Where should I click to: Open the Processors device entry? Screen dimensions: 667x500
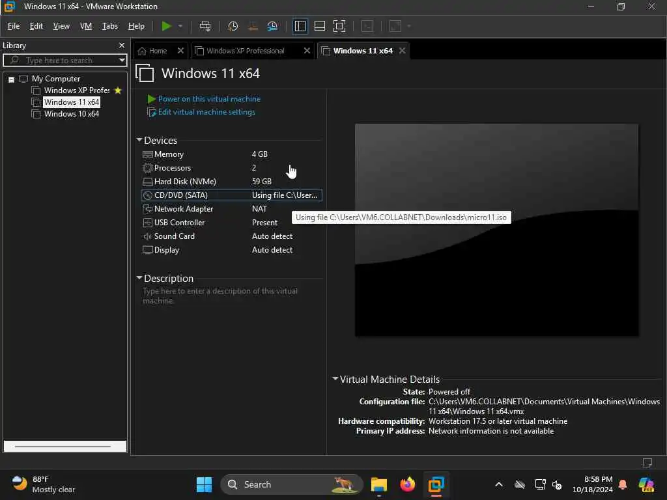click(231, 168)
